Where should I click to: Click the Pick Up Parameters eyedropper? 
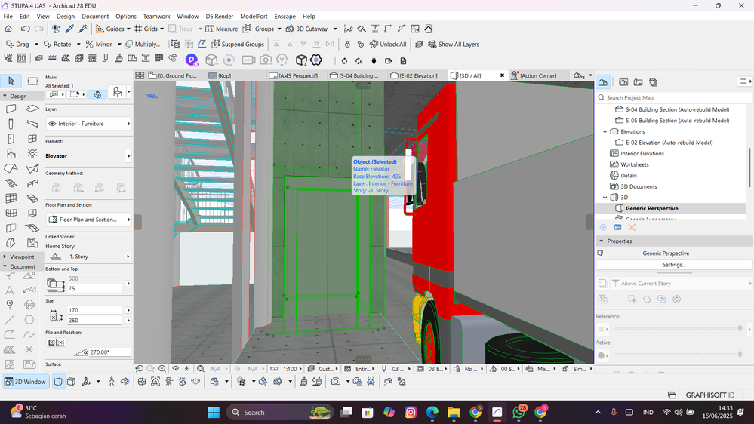[x=69, y=29]
